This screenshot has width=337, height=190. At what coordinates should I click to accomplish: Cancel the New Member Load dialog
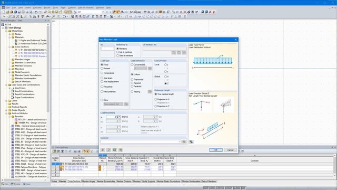[x=230, y=150]
